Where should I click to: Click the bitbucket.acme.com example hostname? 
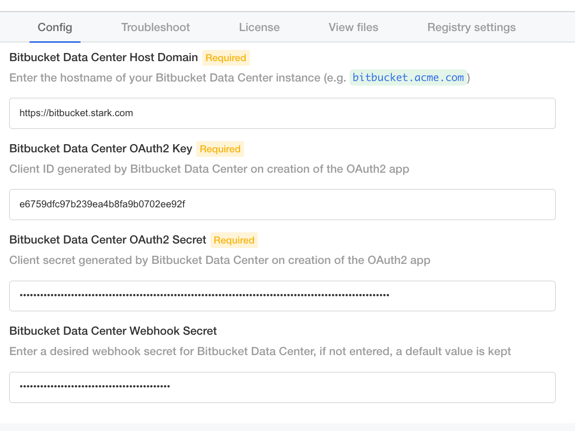pyautogui.click(x=408, y=78)
